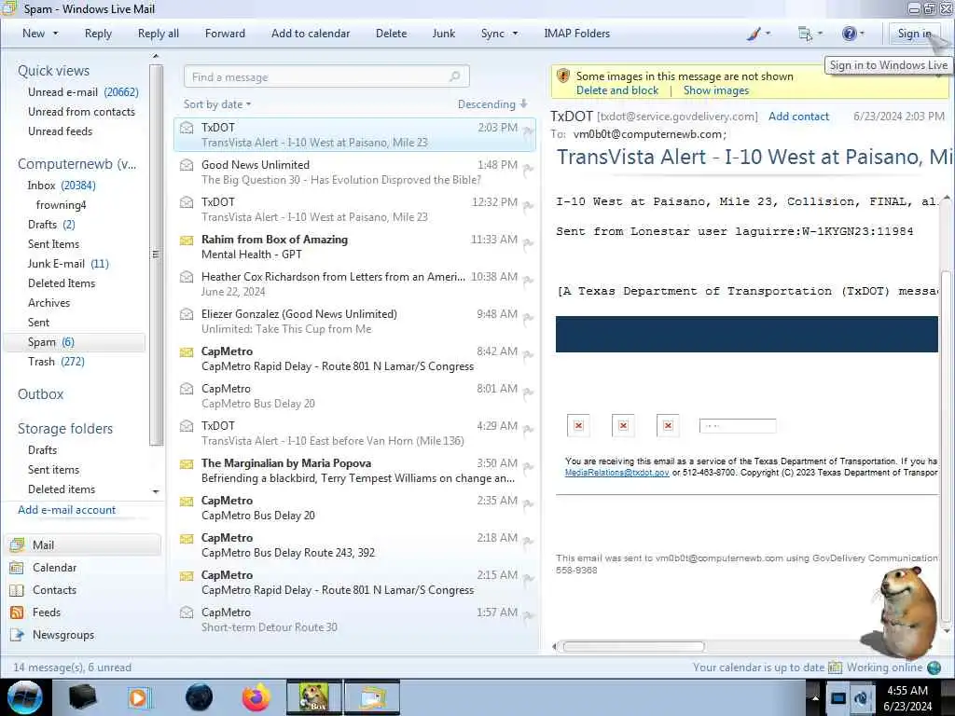Open Windows Start button
This screenshot has height=716, width=955.
pyautogui.click(x=25, y=697)
